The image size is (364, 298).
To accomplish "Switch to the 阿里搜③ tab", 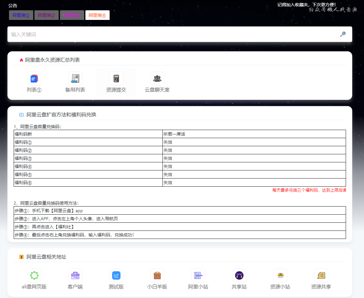I will point(72,15).
